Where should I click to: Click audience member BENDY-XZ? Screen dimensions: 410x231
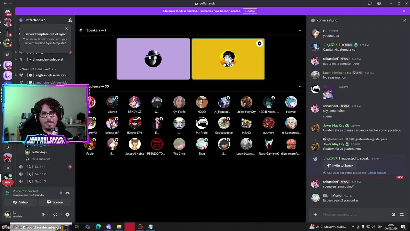click(x=135, y=105)
